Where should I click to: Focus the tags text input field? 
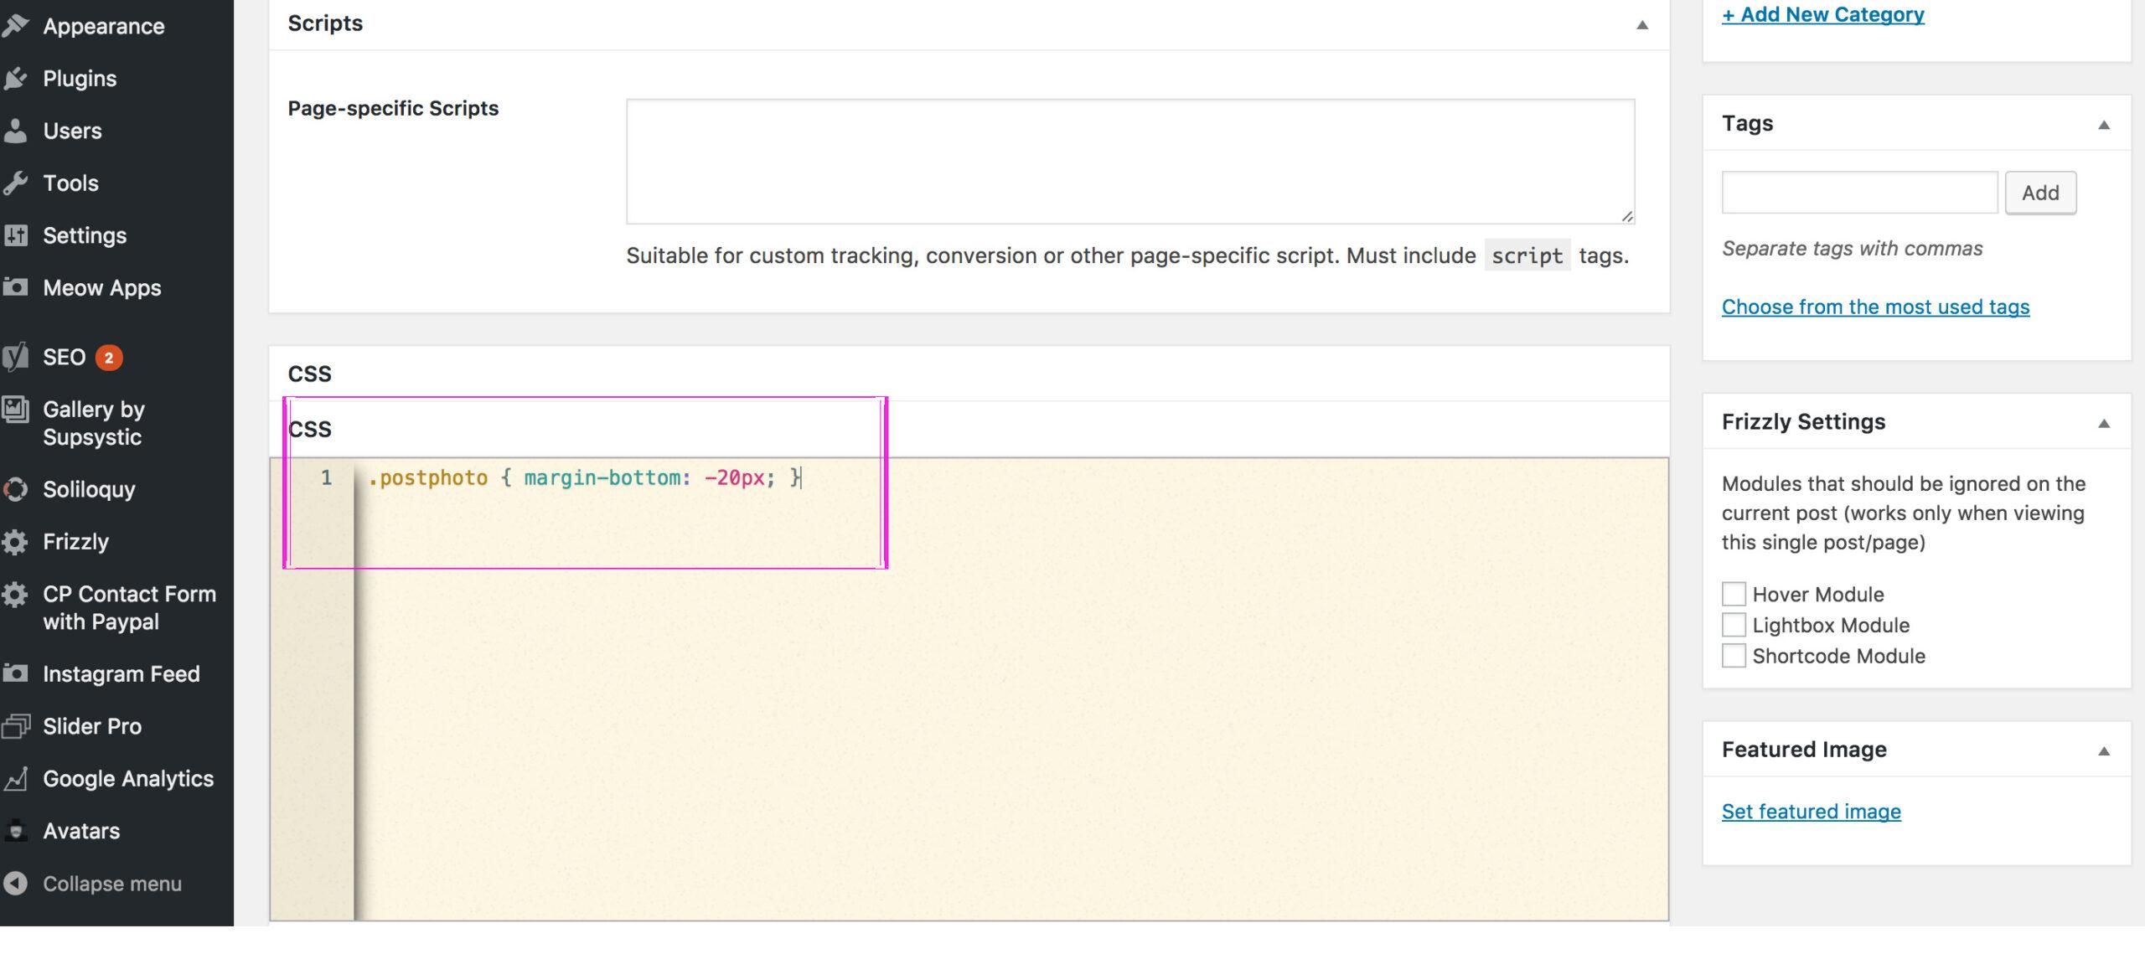pyautogui.click(x=1859, y=193)
